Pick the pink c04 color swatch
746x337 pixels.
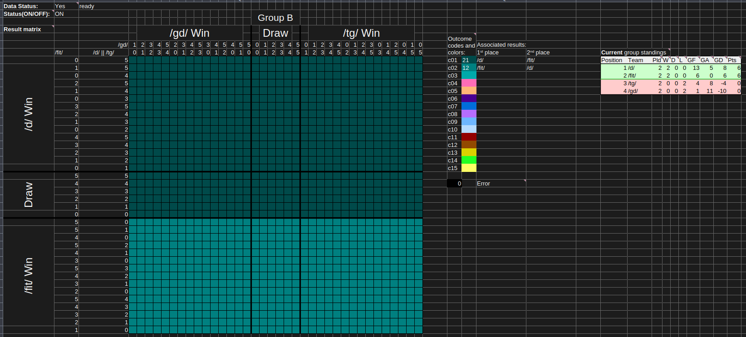[x=469, y=83]
